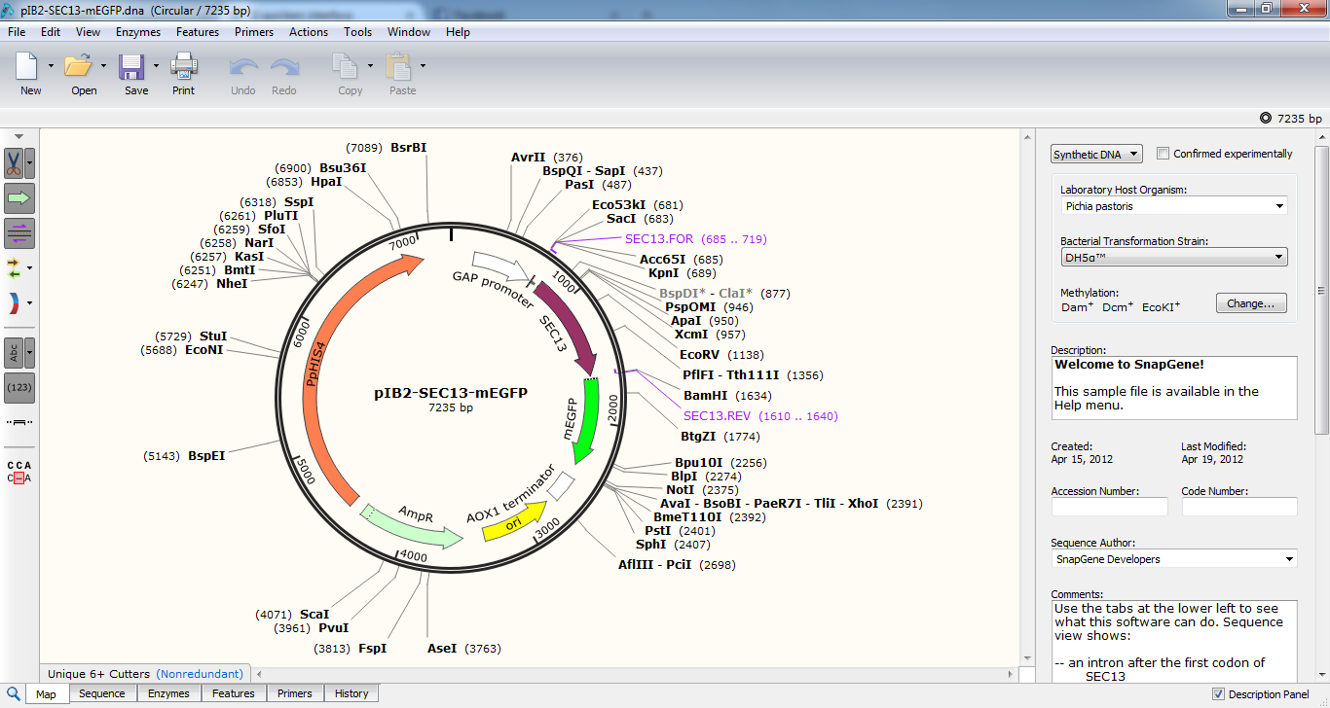The height and width of the screenshot is (708, 1330).
Task: Click the Redo arrow icon
Action: pyautogui.click(x=284, y=68)
